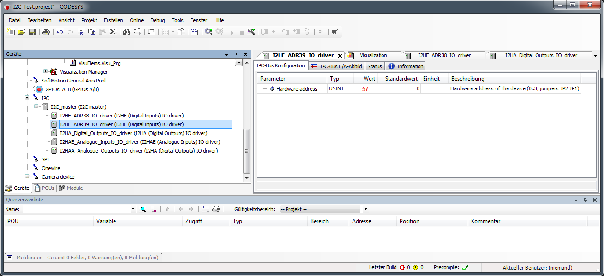Click the Build wrench icon

(251, 32)
